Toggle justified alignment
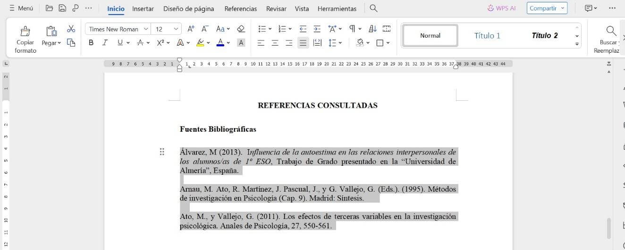The width and height of the screenshot is (625, 250). click(x=303, y=43)
